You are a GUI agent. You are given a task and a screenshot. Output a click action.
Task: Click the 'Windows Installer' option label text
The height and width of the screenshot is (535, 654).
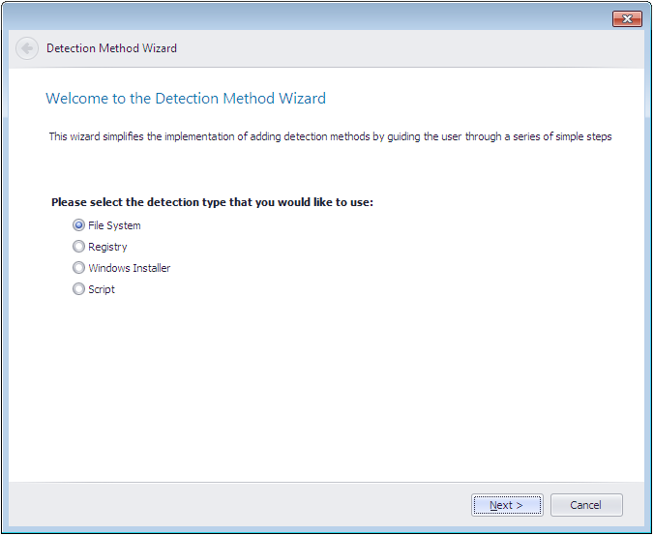pos(129,268)
